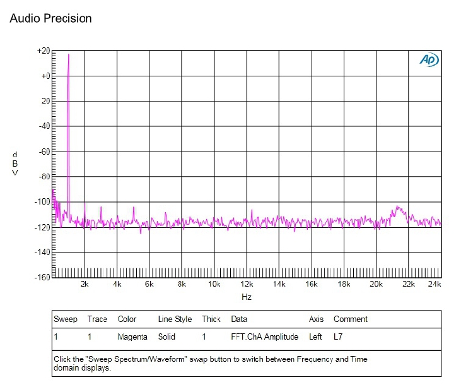Click the Audio Precision title text
Image resolution: width=473 pixels, height=387 pixels.
[x=50, y=18]
